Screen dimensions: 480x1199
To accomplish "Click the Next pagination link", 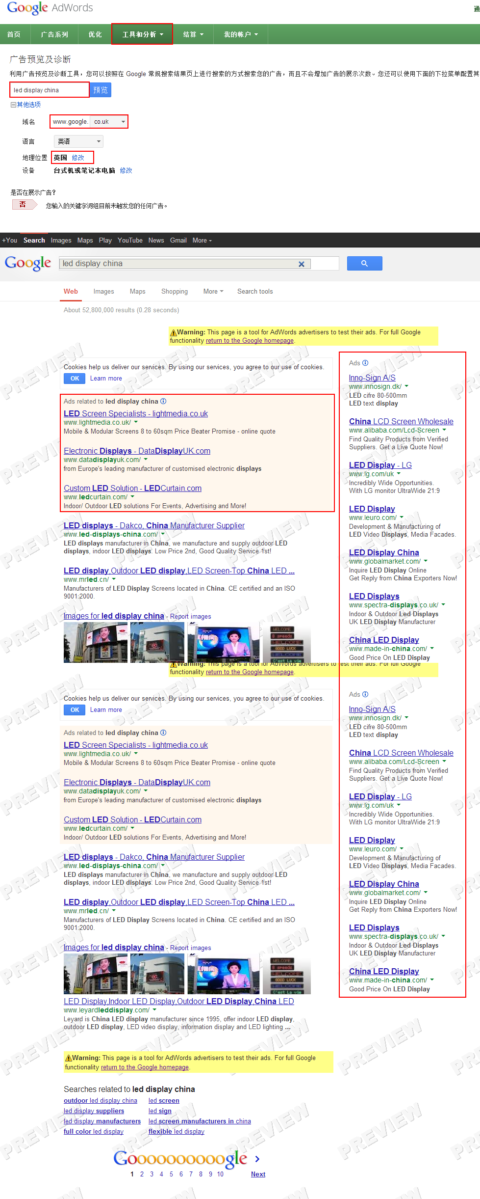I will coord(258,1174).
